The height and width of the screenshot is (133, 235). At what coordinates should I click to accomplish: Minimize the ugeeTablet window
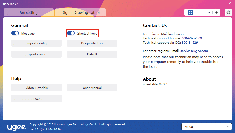tap(218, 3)
